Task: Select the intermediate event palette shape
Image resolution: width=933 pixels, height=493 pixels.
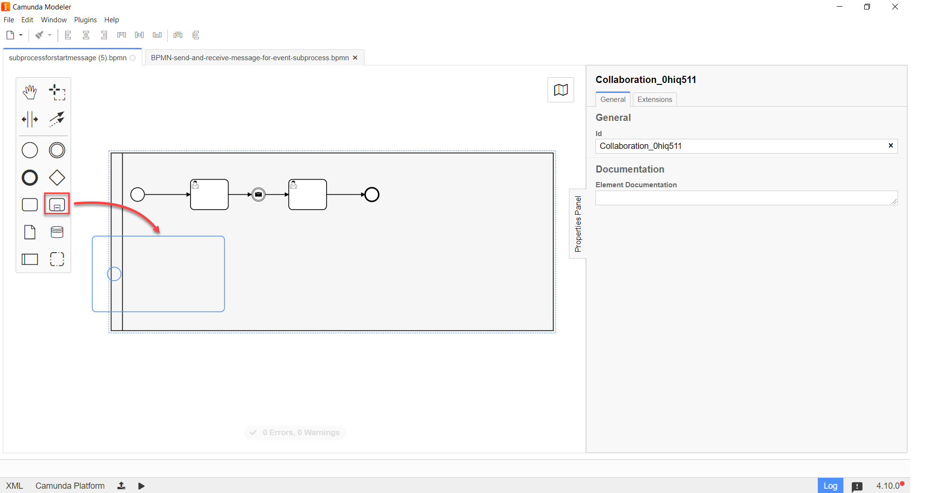Action: tap(57, 150)
